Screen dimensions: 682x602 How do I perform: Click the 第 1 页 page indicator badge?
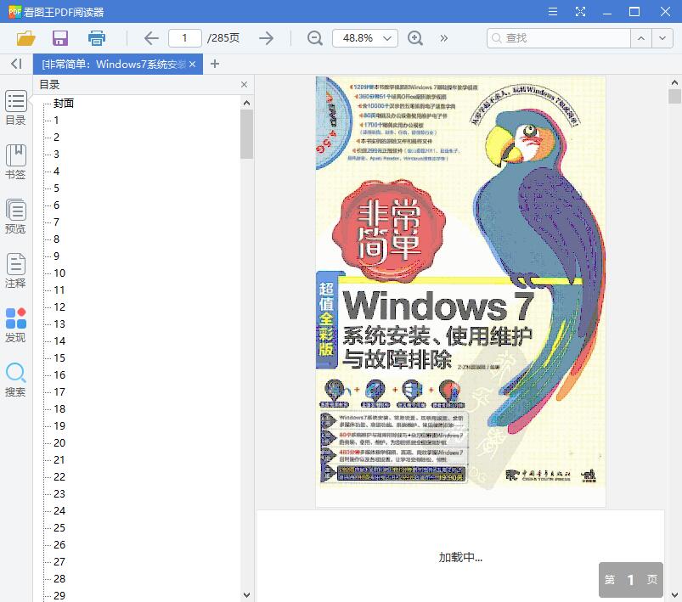click(631, 579)
